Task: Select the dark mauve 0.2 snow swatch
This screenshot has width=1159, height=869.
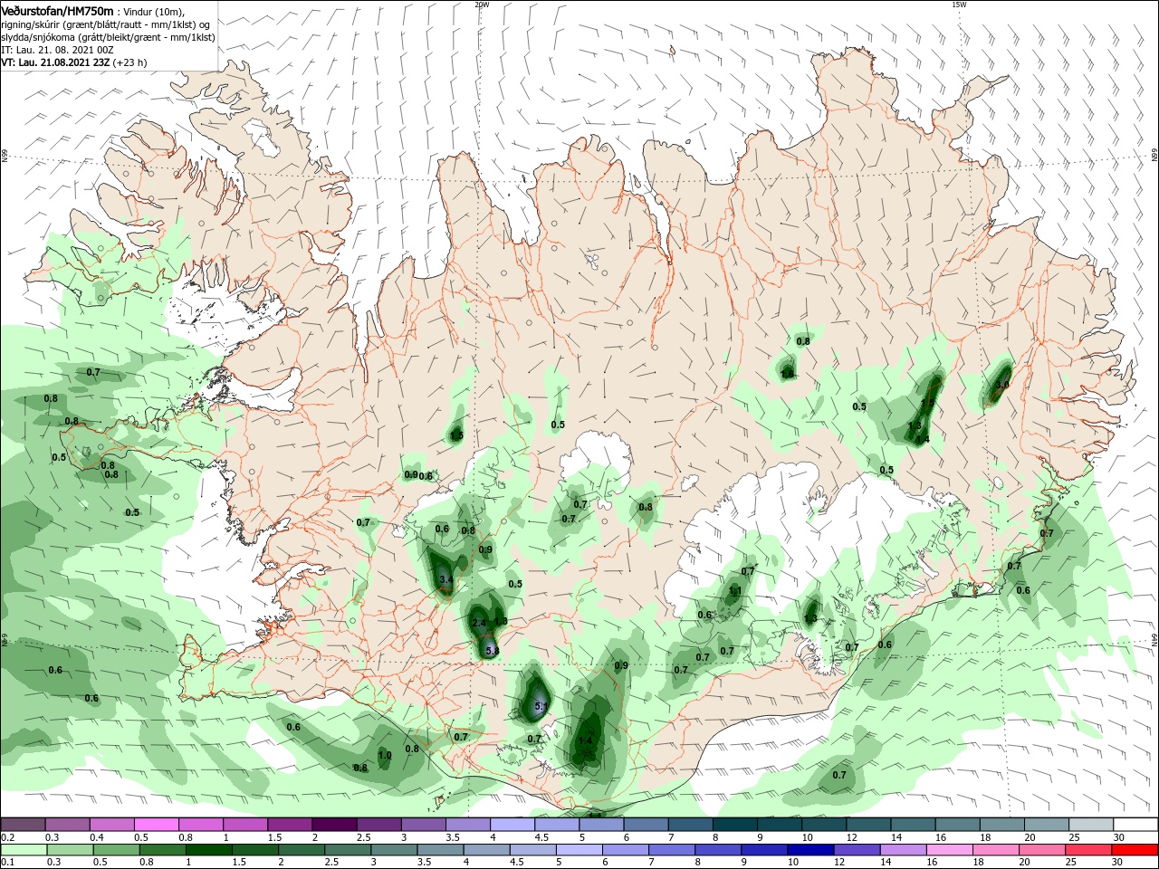Action: [x=23, y=825]
